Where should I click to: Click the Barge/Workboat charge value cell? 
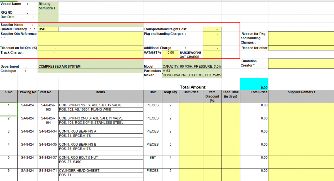212,54
